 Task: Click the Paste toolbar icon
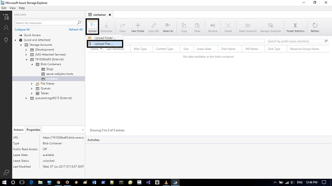[x=197, y=28]
